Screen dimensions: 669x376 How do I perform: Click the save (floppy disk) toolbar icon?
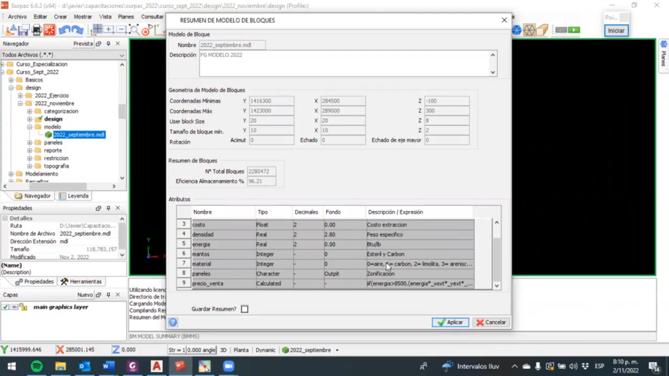point(24,30)
